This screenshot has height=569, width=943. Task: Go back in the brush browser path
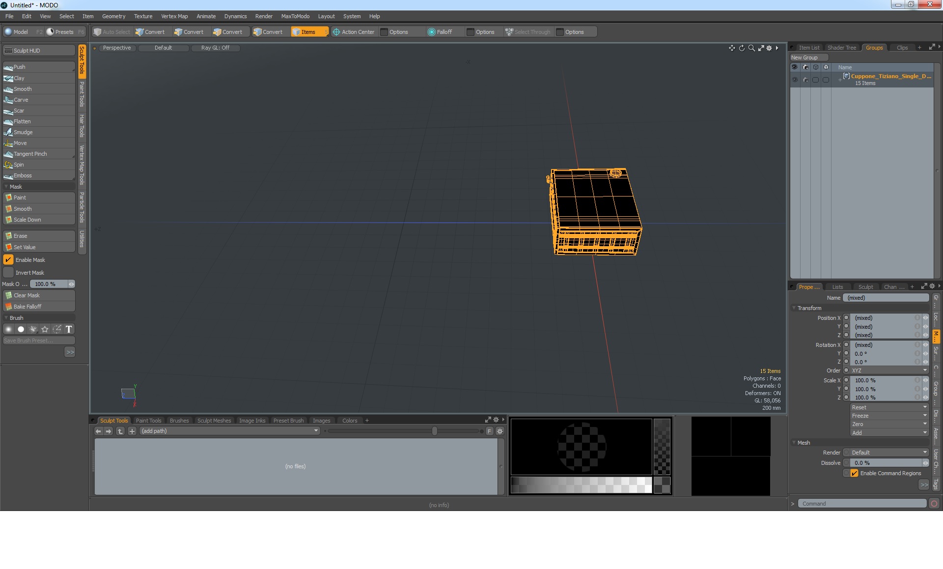[x=98, y=431]
